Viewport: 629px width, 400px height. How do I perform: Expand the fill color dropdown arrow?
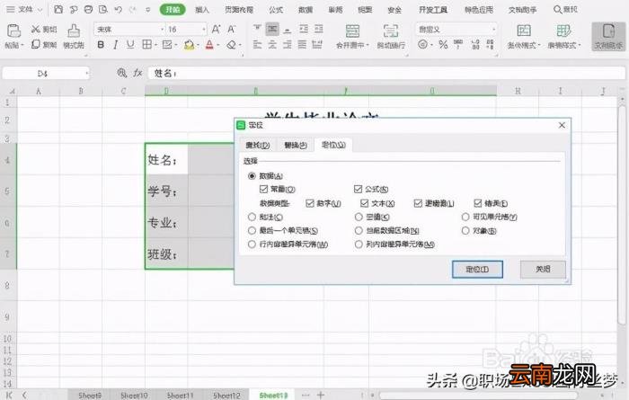point(199,45)
